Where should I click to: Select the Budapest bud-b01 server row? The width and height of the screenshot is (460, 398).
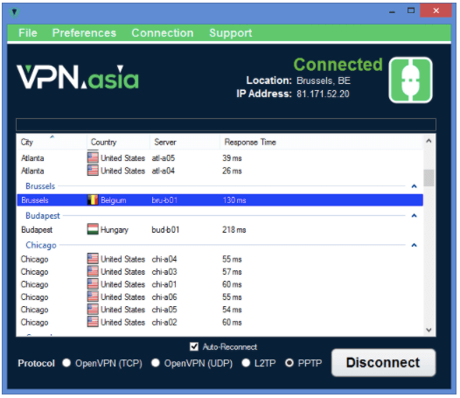[x=220, y=229]
